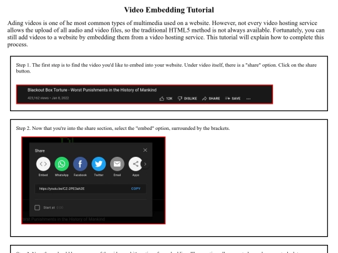The height and width of the screenshot is (253, 338).
Task: Click the youtu.be share URL field
Action: (90, 189)
